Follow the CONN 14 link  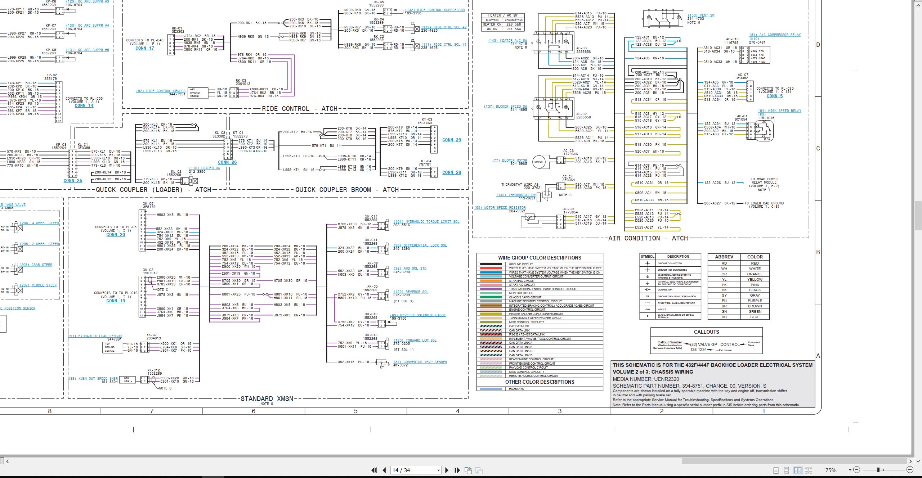point(84,105)
